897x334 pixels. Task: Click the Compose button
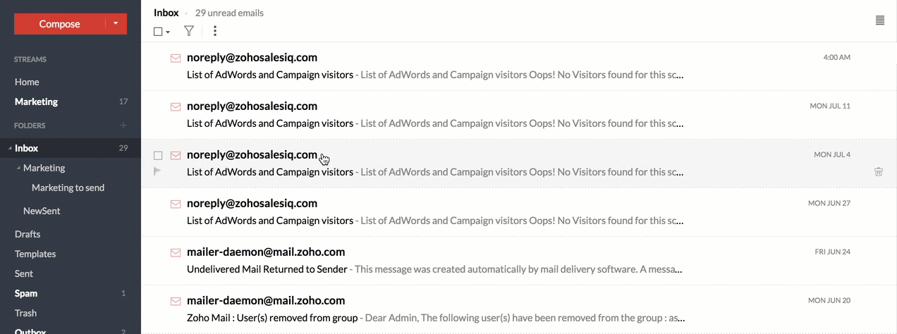tap(60, 24)
